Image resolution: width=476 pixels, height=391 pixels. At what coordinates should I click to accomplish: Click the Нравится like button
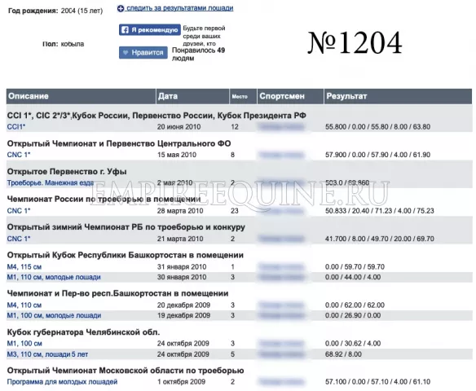[x=143, y=52]
